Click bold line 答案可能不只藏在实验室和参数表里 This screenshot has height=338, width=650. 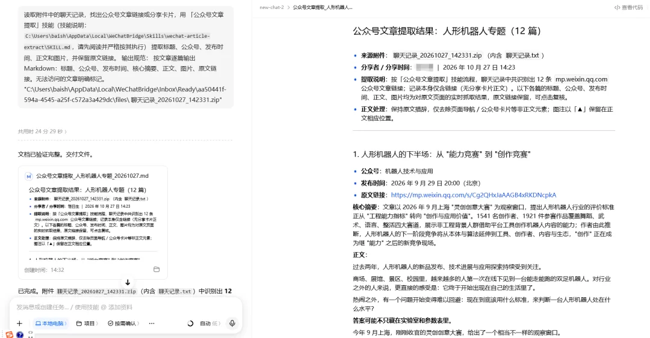[x=402, y=321]
